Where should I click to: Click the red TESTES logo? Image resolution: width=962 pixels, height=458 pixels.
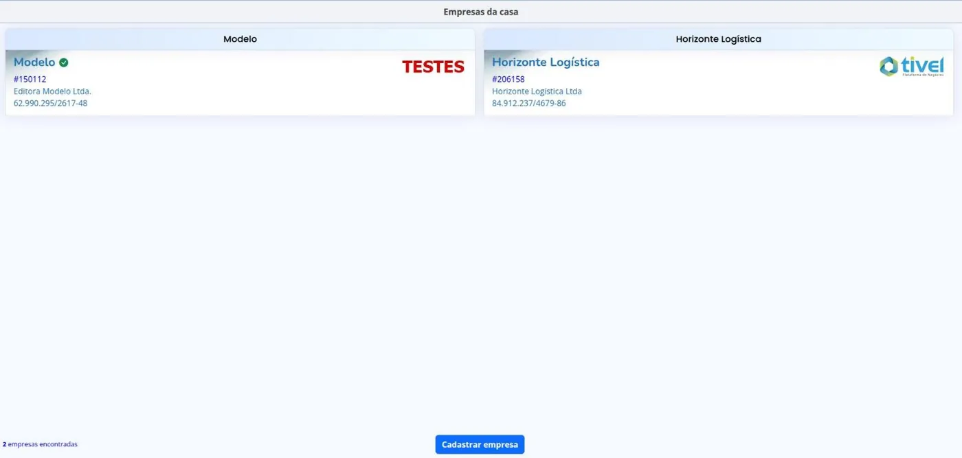433,67
